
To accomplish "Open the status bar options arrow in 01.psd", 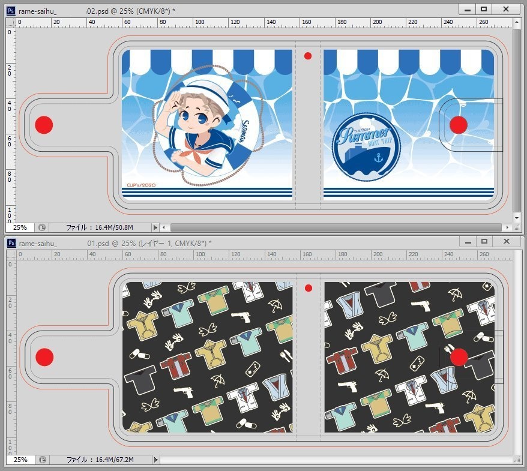I will pos(155,460).
